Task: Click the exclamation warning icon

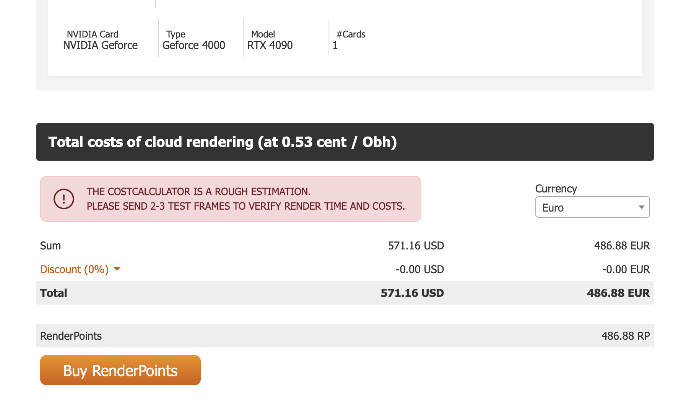Action: 63,199
